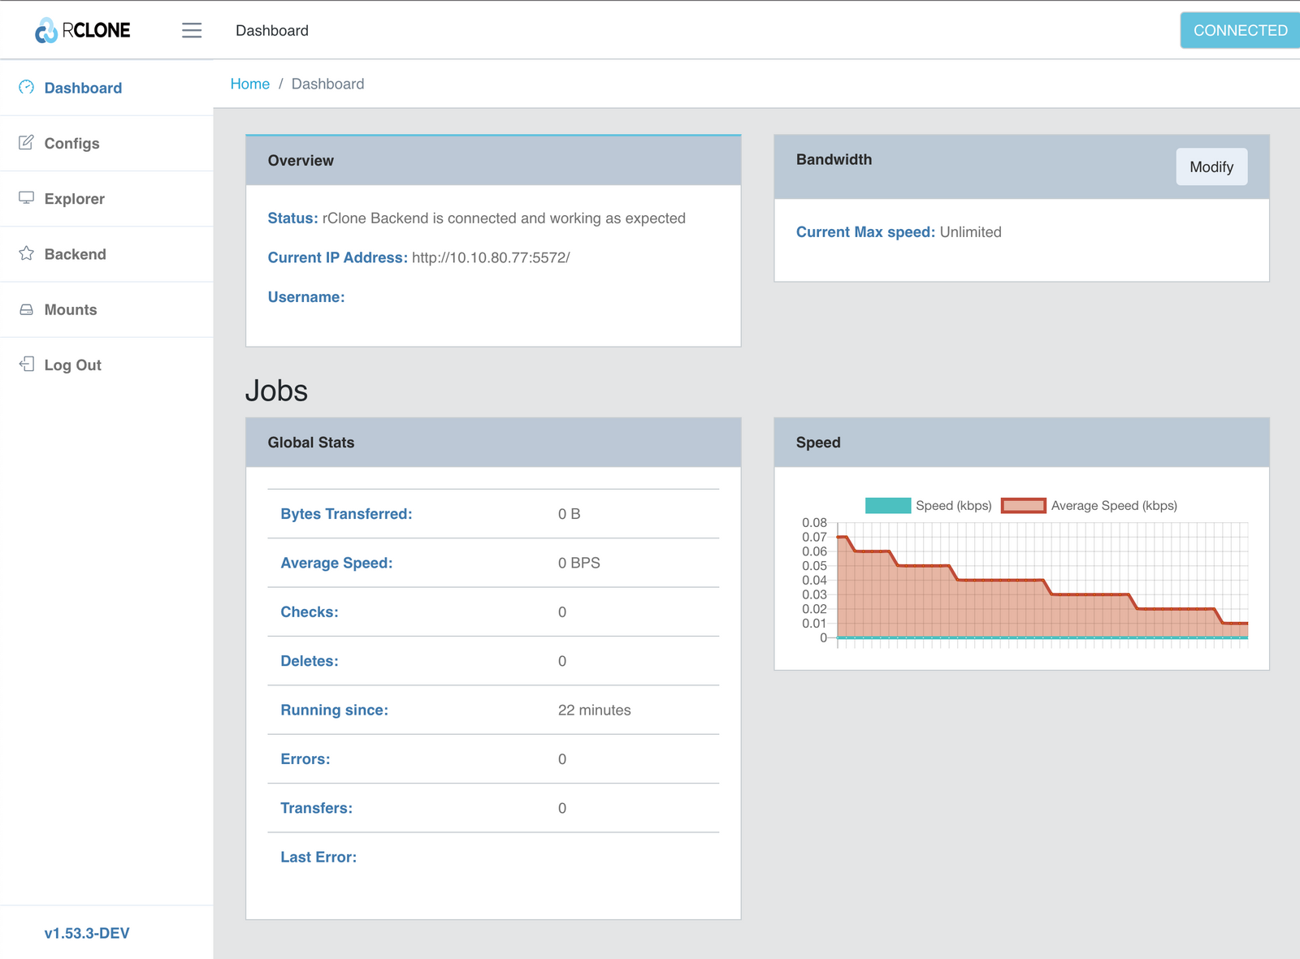Select the Dashboard breadcrumb entry
1300x959 pixels.
[328, 84]
